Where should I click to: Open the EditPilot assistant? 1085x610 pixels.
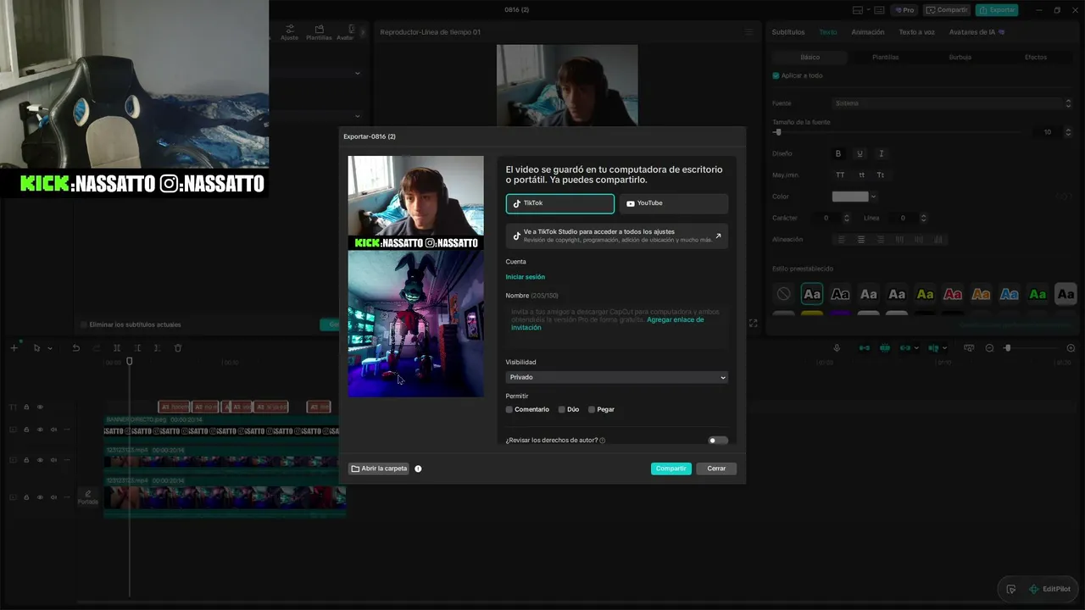pos(1049,589)
